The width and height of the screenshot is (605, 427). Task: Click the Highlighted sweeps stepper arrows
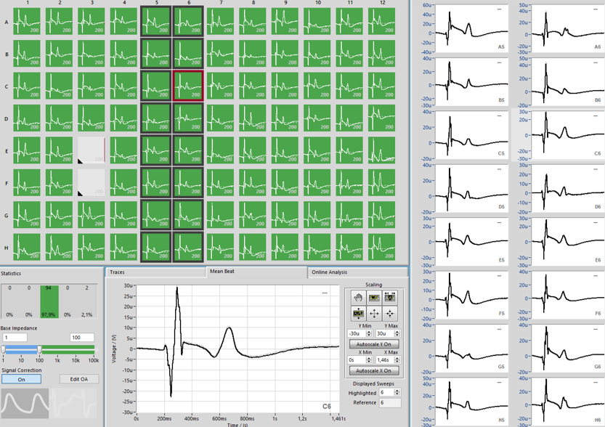point(397,393)
